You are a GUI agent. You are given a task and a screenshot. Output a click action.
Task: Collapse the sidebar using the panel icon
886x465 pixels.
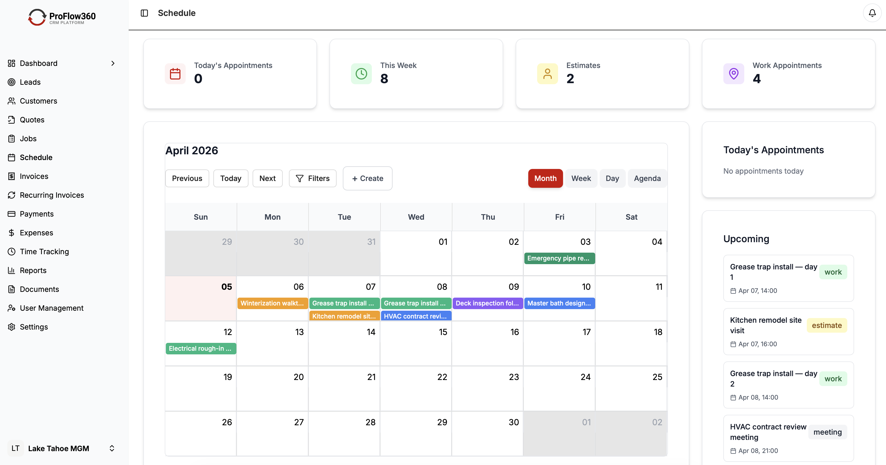pos(144,13)
